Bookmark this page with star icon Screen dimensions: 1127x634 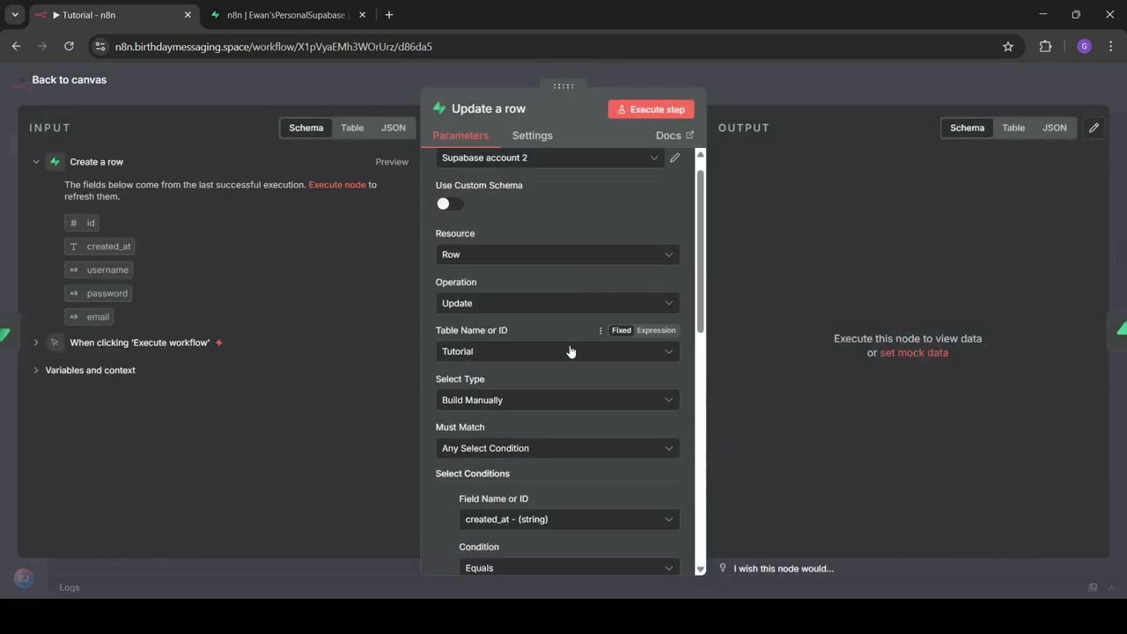coord(1008,47)
